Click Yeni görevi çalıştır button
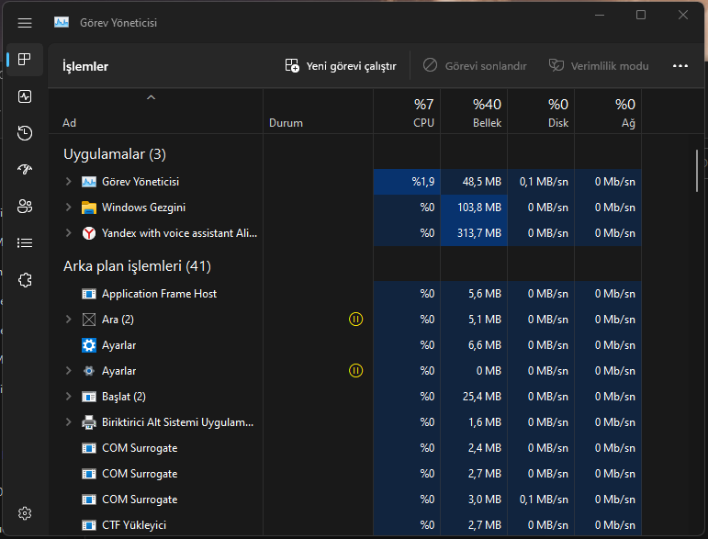Screen dimensions: 708x539 (341, 66)
